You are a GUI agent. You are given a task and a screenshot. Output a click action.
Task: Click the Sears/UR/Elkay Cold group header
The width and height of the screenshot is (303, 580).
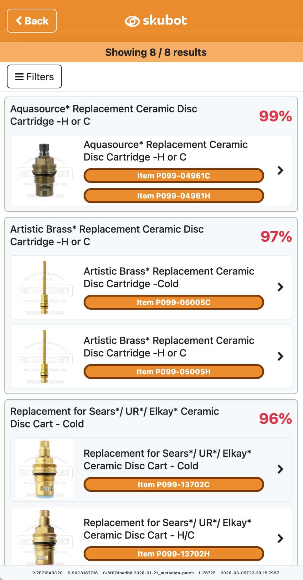coord(115,418)
